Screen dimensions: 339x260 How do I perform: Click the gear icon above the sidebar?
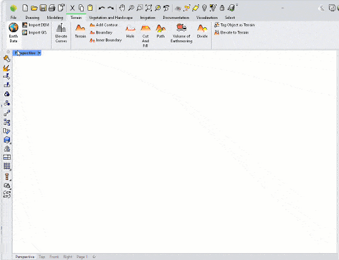coord(8,52)
